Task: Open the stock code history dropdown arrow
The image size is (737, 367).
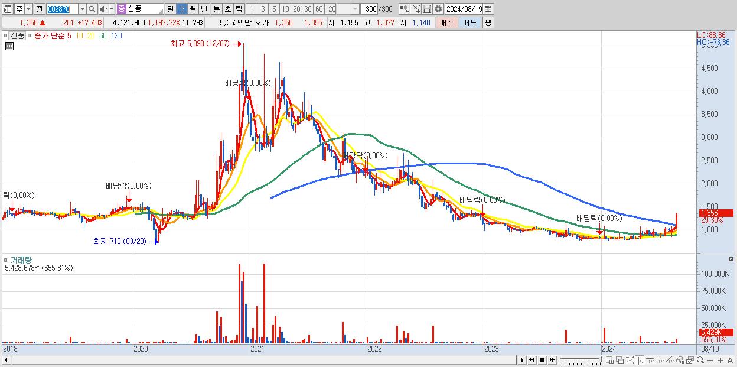Action: point(82,9)
